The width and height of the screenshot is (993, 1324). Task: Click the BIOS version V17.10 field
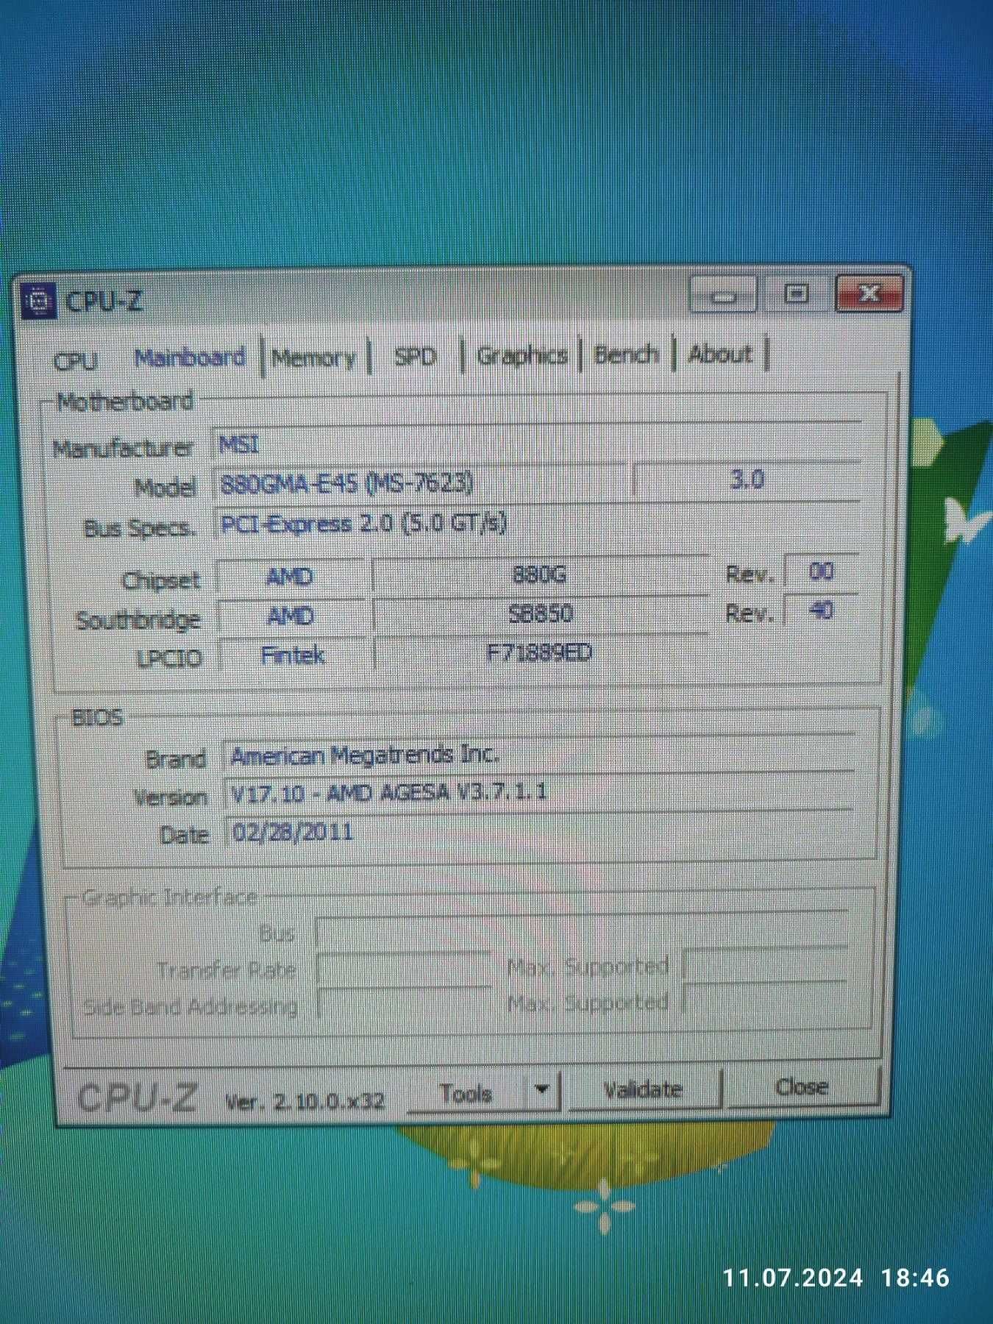click(538, 792)
